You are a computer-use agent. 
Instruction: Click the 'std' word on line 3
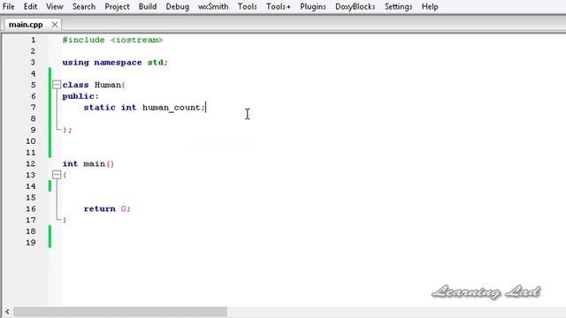pyautogui.click(x=156, y=63)
